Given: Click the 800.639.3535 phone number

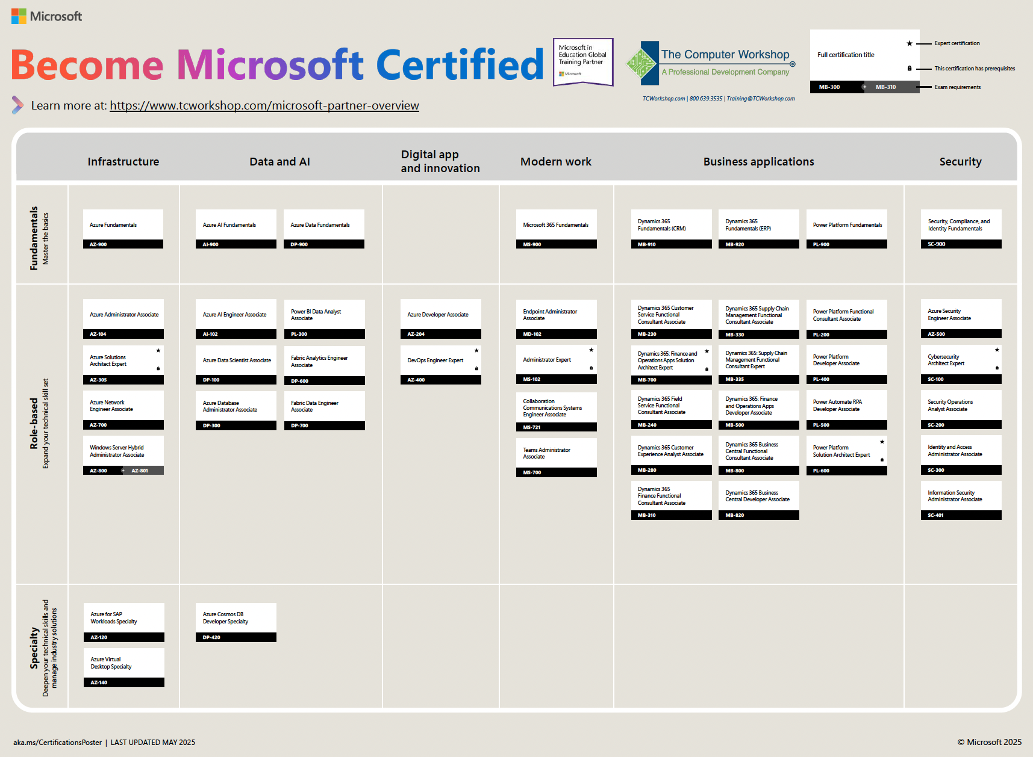Looking at the screenshot, I should (706, 99).
